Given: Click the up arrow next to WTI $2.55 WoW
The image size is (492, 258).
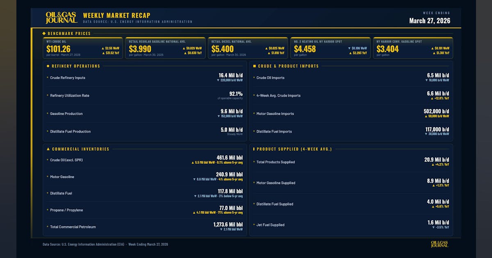Looking at the screenshot, I should pyautogui.click(x=103, y=48).
